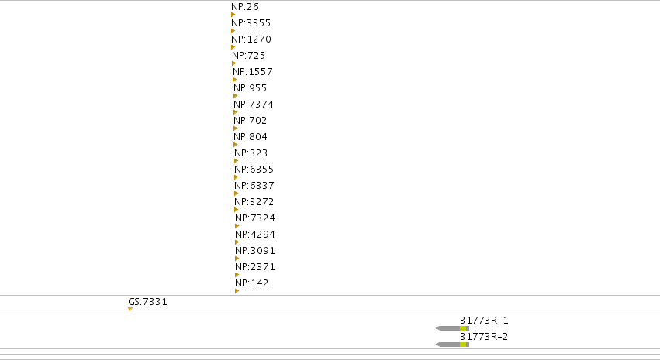Select the NP:323 label
Viewport: 660px width, 360px height.
click(251, 153)
